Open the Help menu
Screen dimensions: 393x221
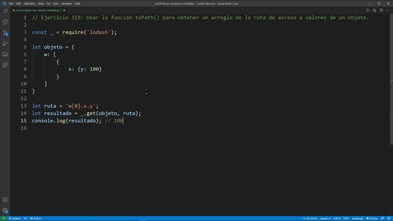[x=77, y=4]
